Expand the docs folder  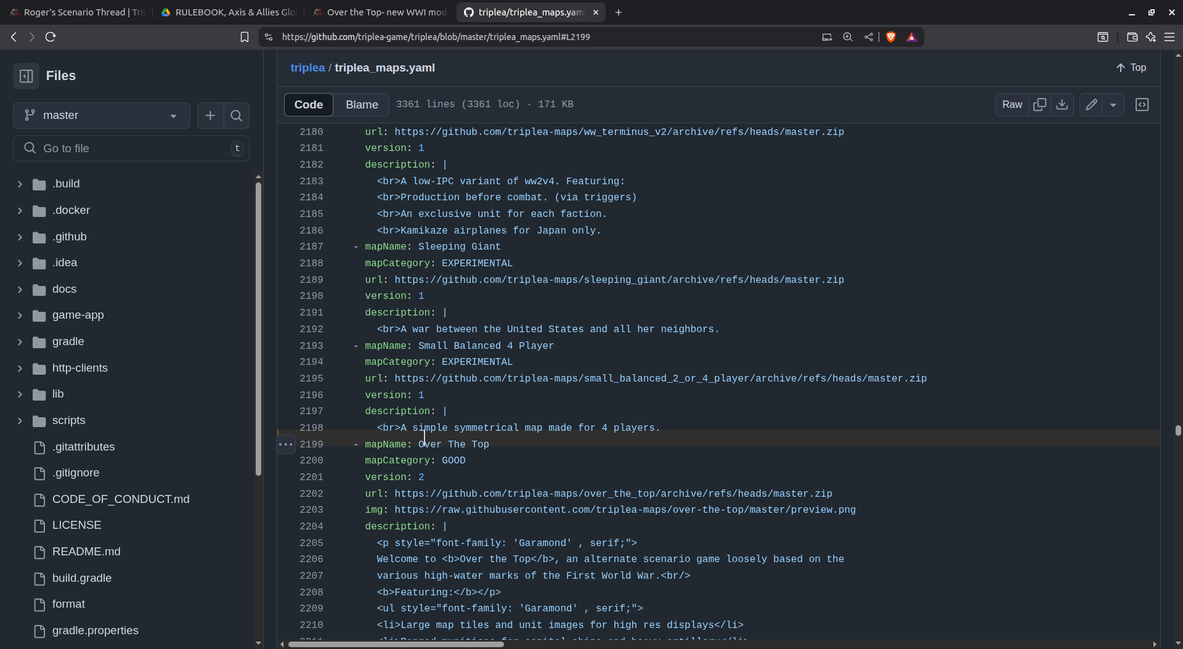(20, 290)
